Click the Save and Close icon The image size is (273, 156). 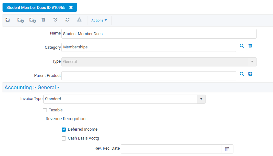point(21,20)
